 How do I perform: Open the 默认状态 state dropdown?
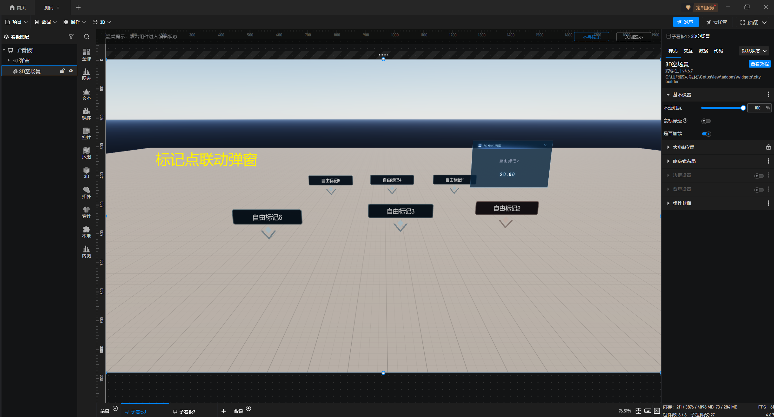[x=754, y=51]
